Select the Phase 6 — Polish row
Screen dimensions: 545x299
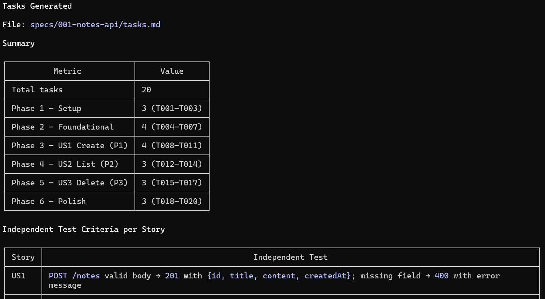point(49,201)
